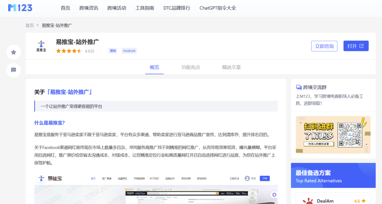The height and width of the screenshot is (204, 382).
Task: Click the 立即咨询 button
Action: (x=324, y=46)
